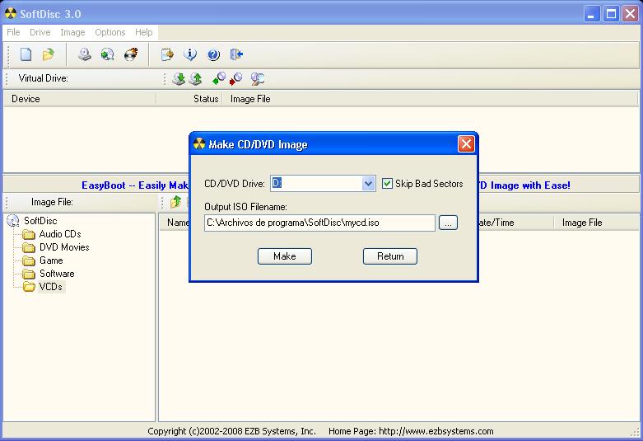The height and width of the screenshot is (441, 643).
Task: Click the disc with green arrow toolbar icon
Action: (x=107, y=54)
